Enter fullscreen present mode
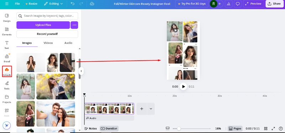This screenshot has height=133, width=285. pyautogui.click(x=273, y=128)
